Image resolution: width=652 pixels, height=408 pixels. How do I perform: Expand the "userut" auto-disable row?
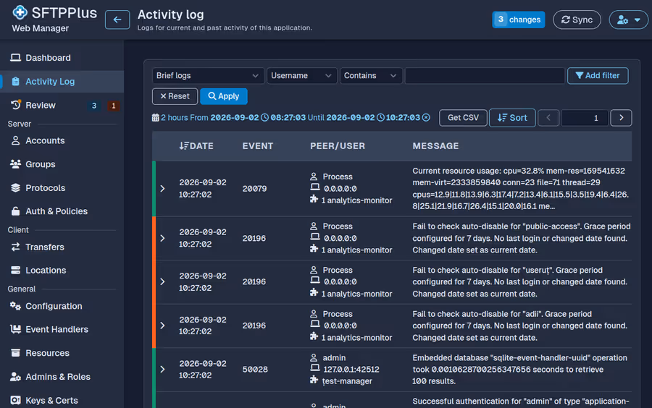point(162,282)
